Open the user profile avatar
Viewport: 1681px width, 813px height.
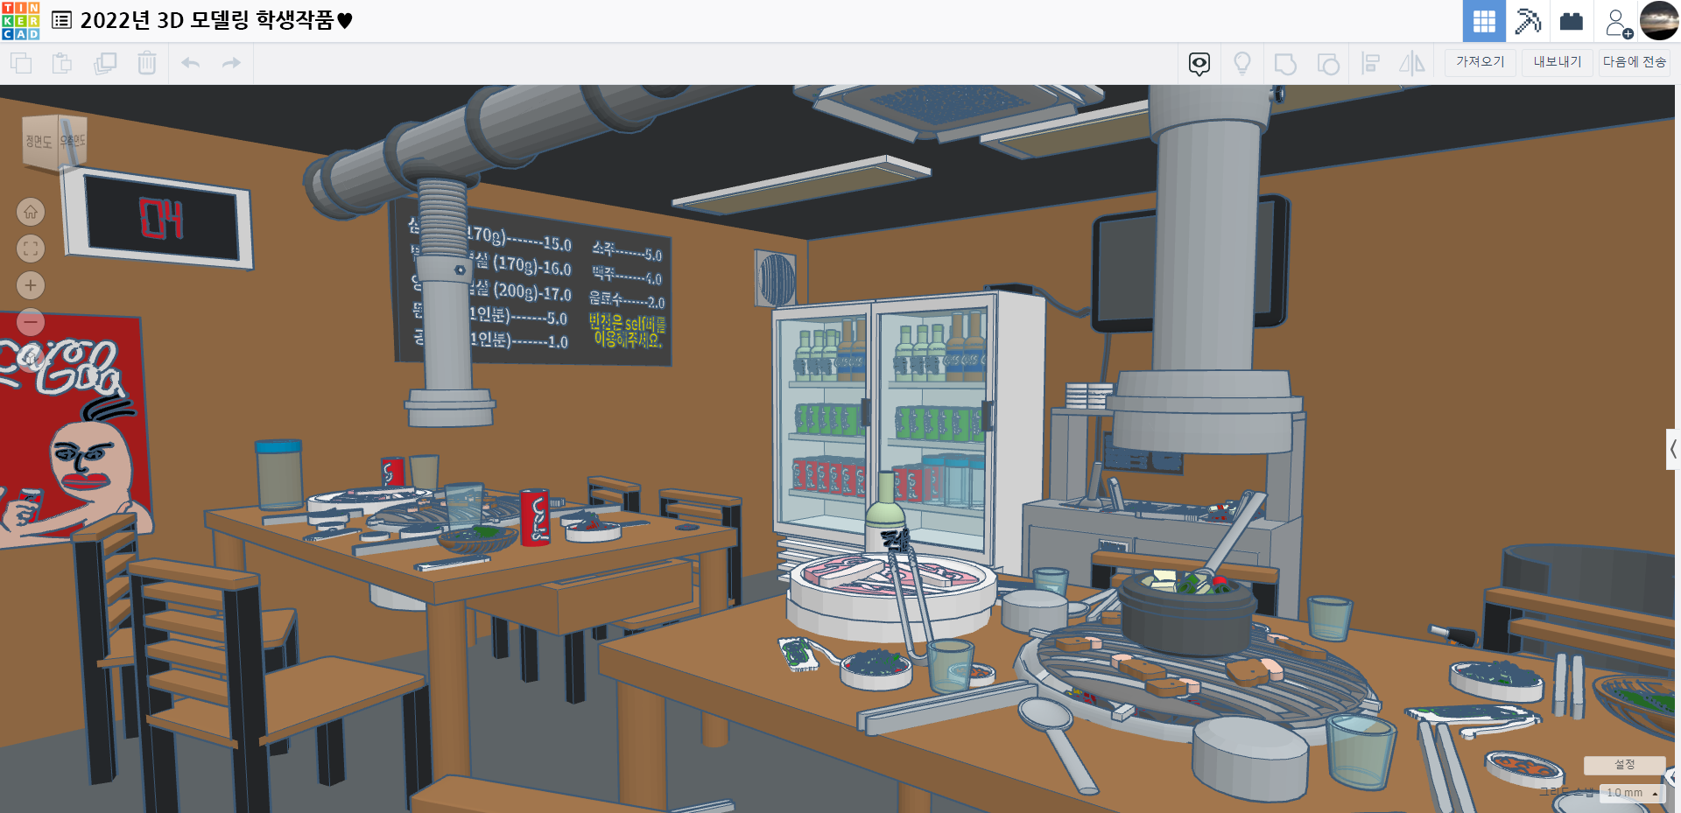pyautogui.click(x=1659, y=21)
